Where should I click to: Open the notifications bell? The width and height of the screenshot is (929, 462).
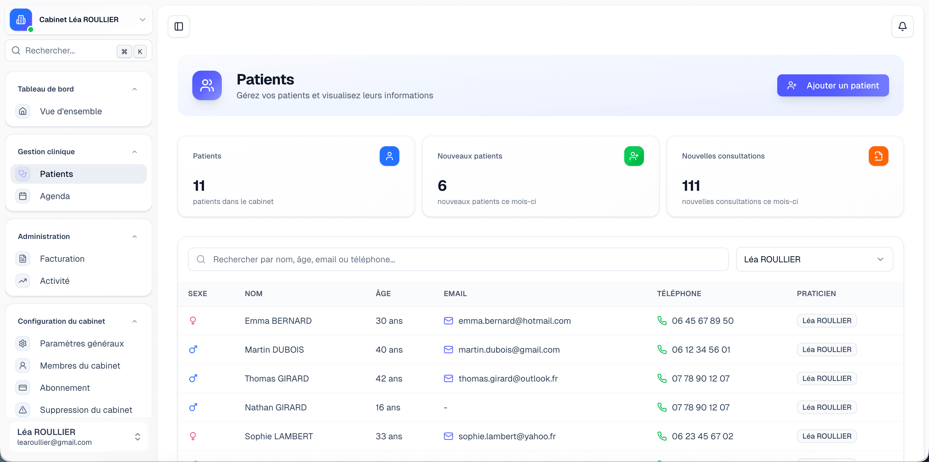902,26
